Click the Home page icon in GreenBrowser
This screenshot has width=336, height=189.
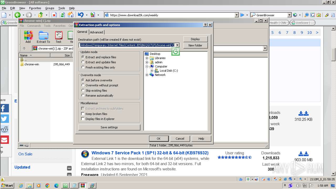point(71,15)
